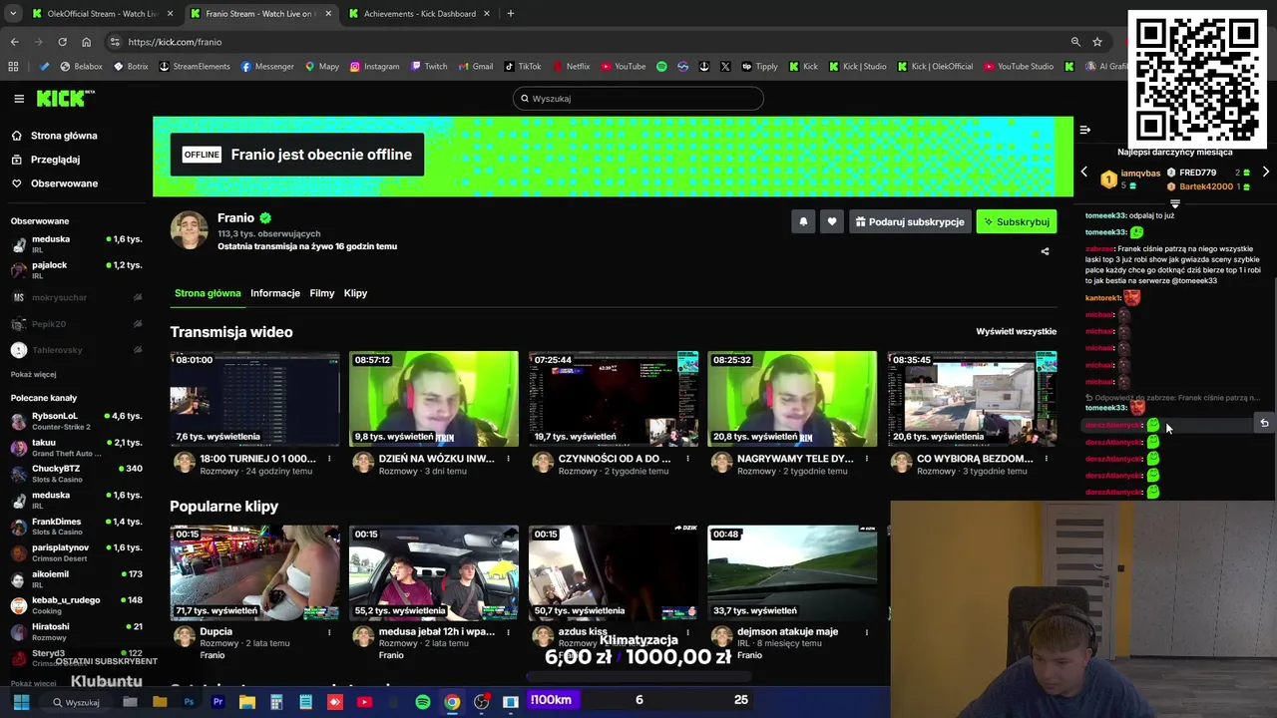1277x718 pixels.
Task: Open options menu for medusa jebał clip
Action: click(x=508, y=631)
